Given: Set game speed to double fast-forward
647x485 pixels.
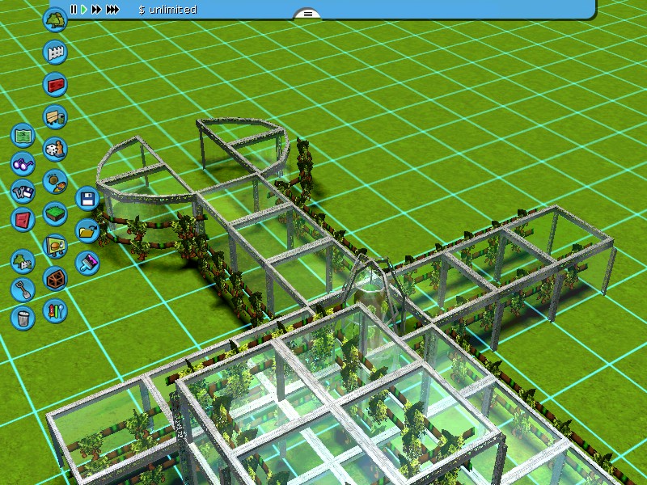Looking at the screenshot, I should click(96, 10).
